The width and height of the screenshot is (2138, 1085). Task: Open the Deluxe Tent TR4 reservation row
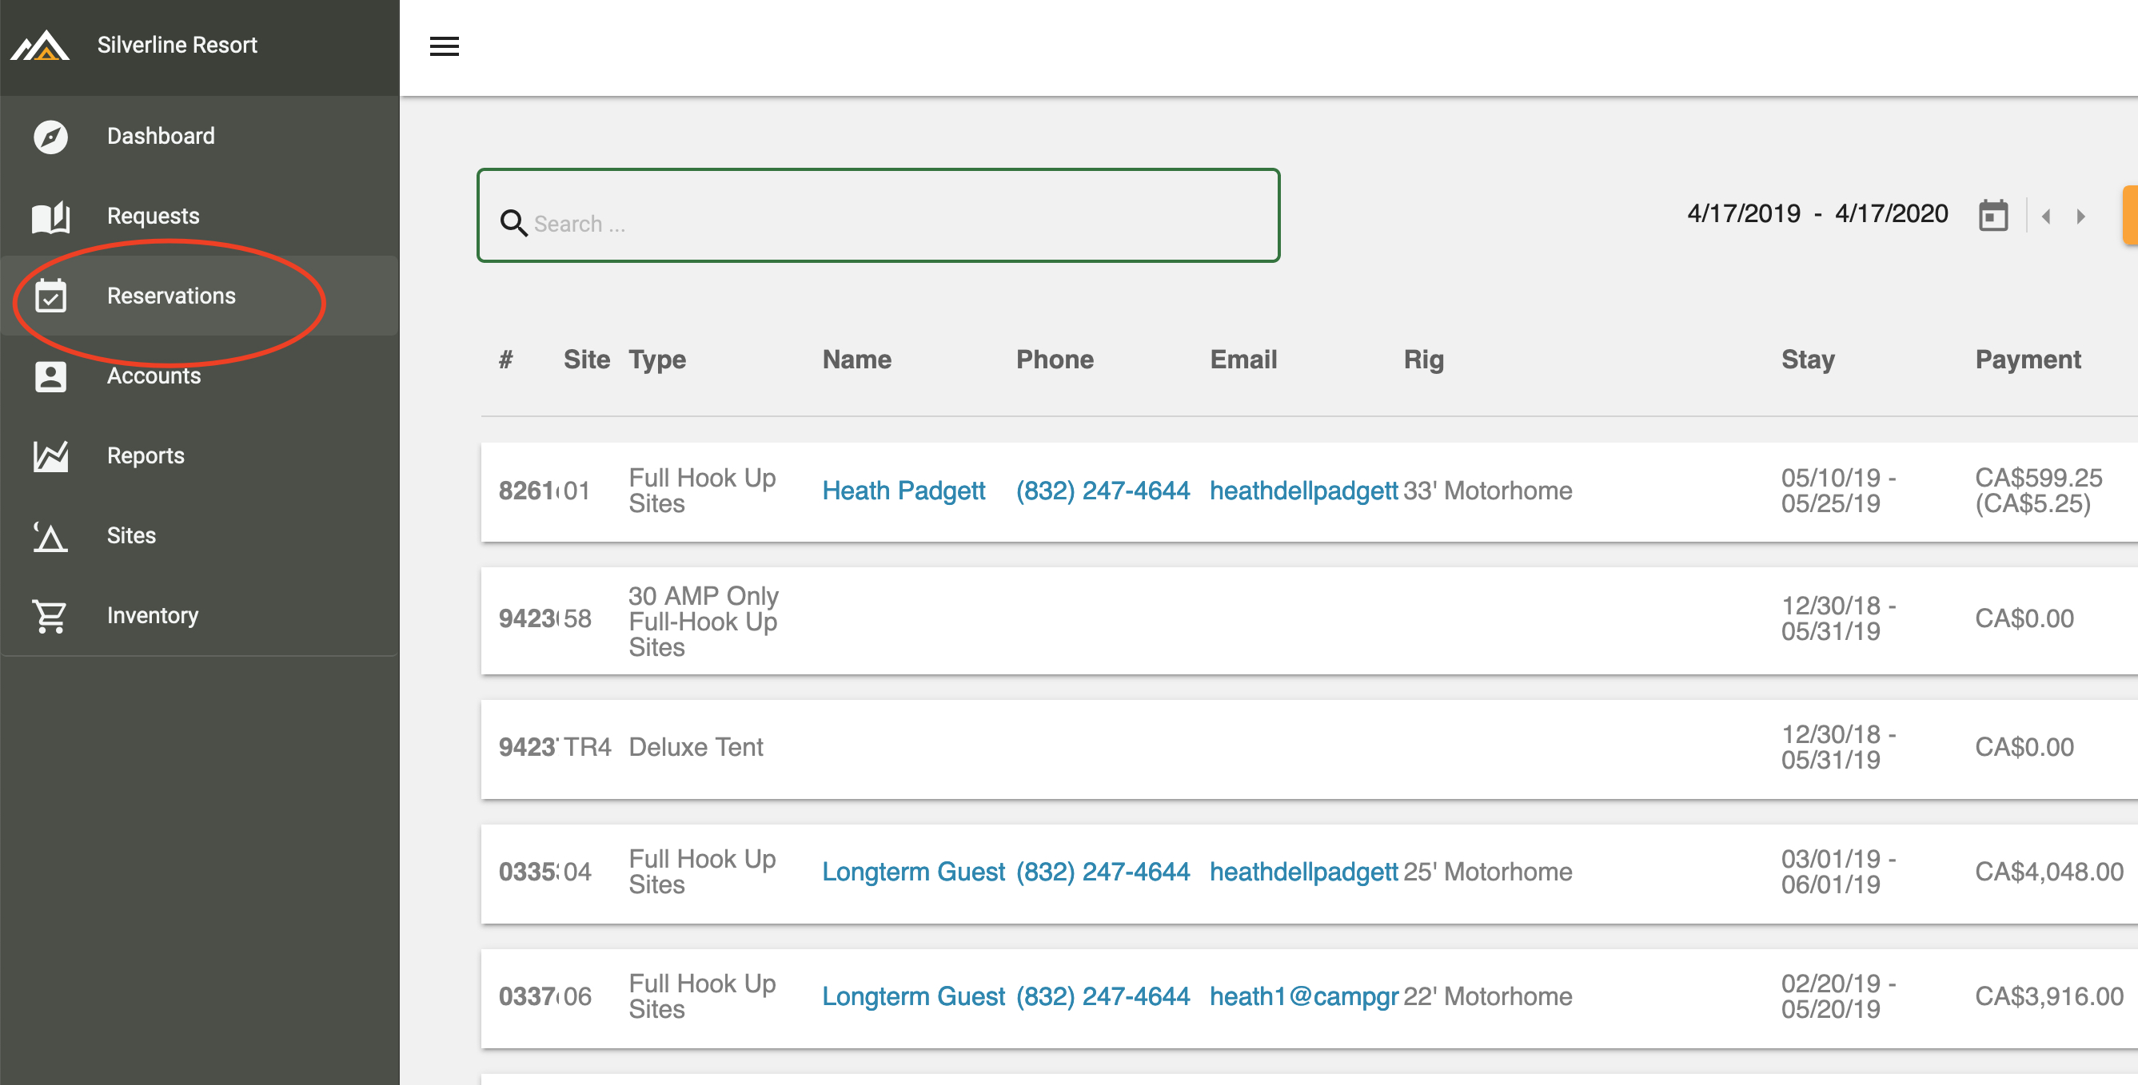(x=1162, y=748)
